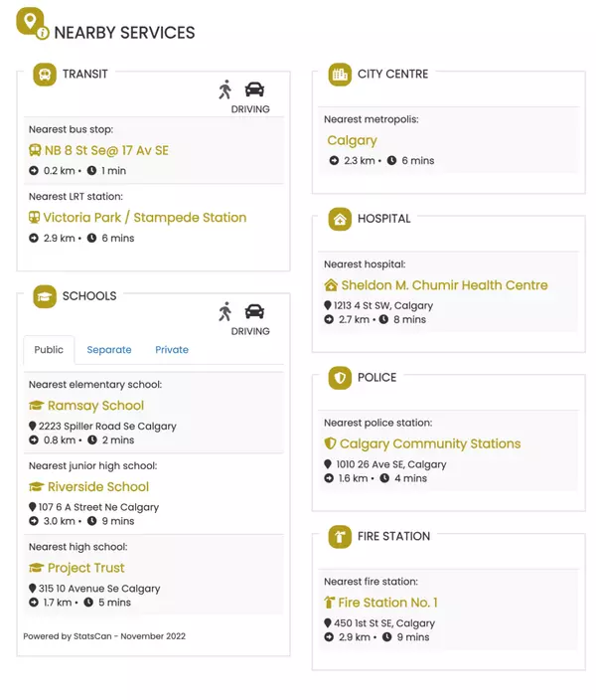Click the Hospital section icon
596x700 pixels.
pos(340,220)
